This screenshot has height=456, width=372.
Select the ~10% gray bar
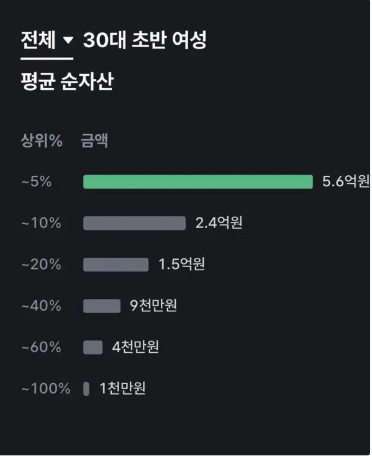tap(134, 223)
